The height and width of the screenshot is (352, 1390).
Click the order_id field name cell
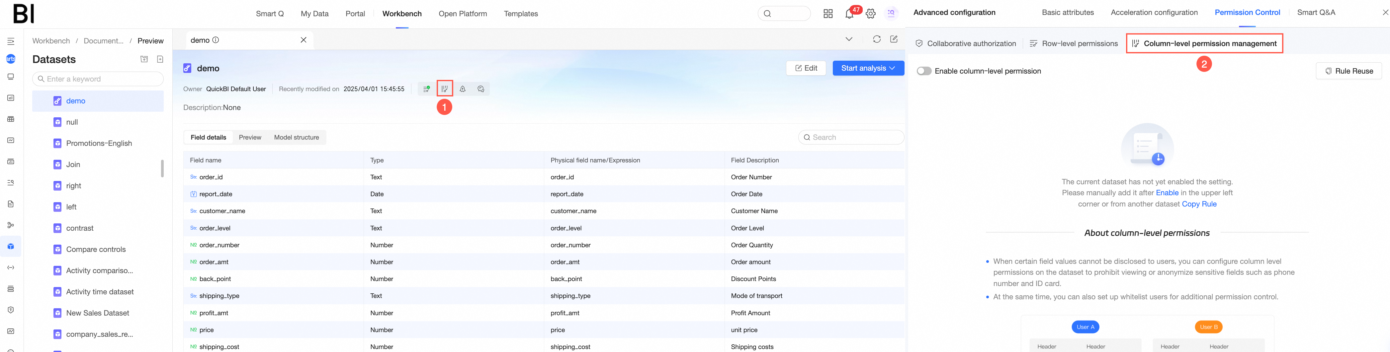(274, 177)
